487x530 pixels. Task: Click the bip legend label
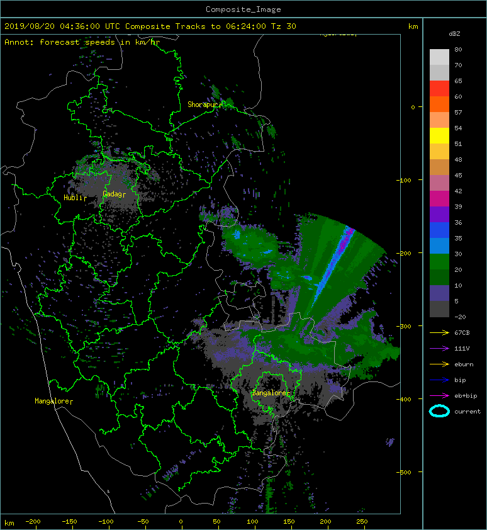point(460,380)
